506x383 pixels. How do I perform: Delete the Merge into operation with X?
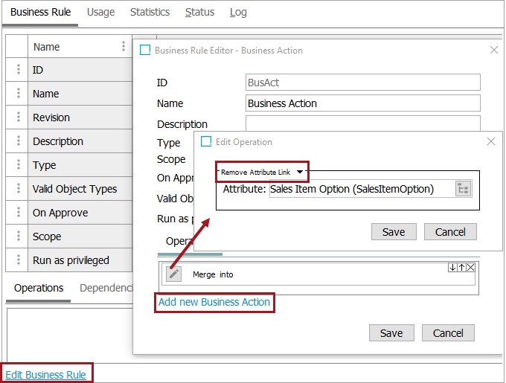[x=470, y=268]
